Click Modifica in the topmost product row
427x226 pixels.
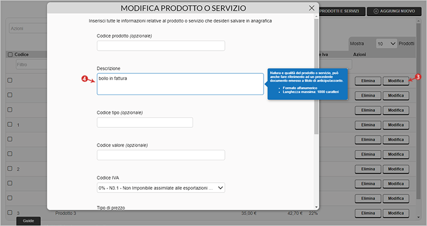coord(396,81)
